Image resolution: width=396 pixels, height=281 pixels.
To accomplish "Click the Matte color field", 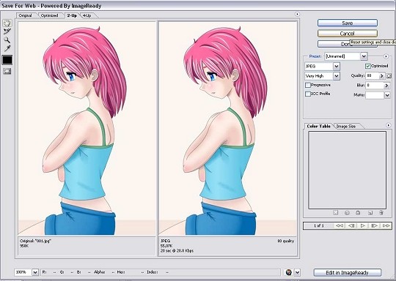I will coord(375,95).
